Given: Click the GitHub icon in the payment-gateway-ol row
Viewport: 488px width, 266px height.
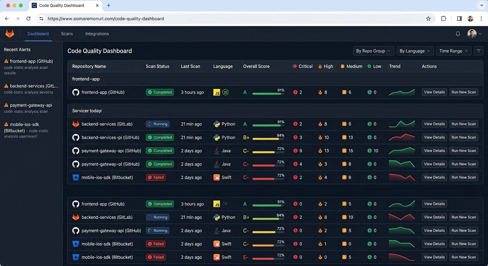Looking at the screenshot, I should coord(76,164).
